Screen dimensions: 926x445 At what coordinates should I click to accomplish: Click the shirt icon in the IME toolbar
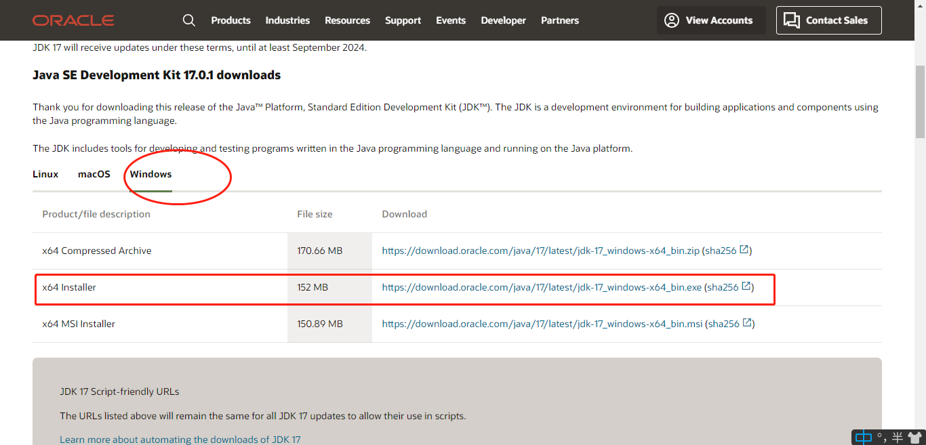click(x=915, y=438)
